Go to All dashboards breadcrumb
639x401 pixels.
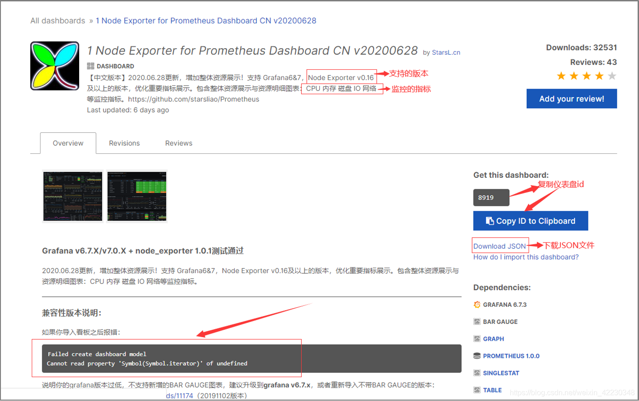coord(58,21)
